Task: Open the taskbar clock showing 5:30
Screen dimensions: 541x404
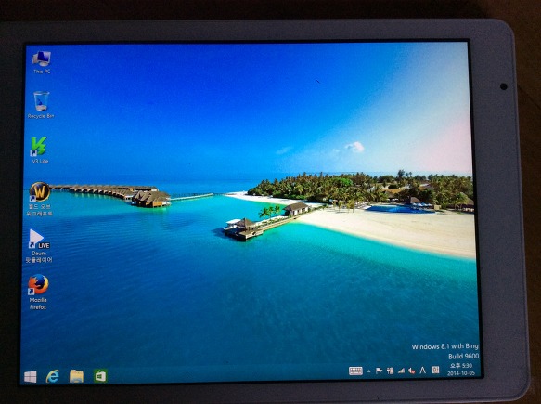Action: pyautogui.click(x=461, y=369)
